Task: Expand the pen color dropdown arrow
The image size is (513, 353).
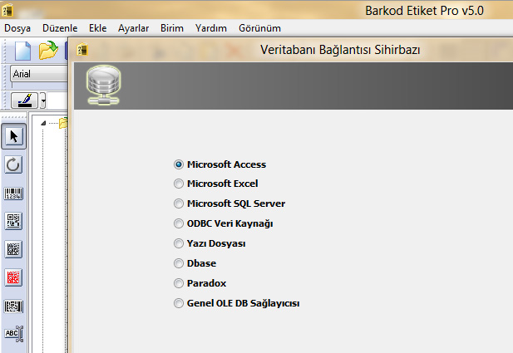Action: 43,101
